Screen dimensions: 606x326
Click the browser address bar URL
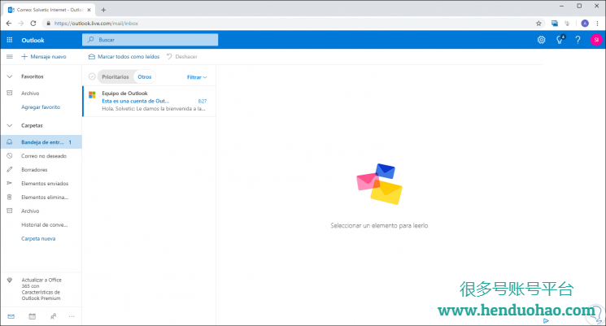tap(96, 24)
